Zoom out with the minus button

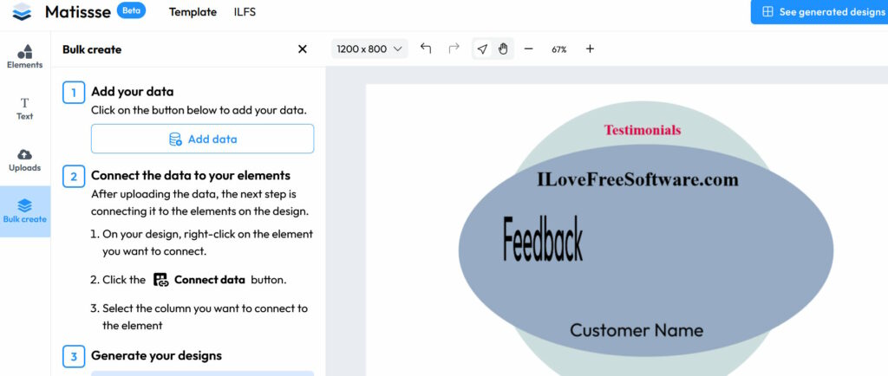(x=528, y=49)
